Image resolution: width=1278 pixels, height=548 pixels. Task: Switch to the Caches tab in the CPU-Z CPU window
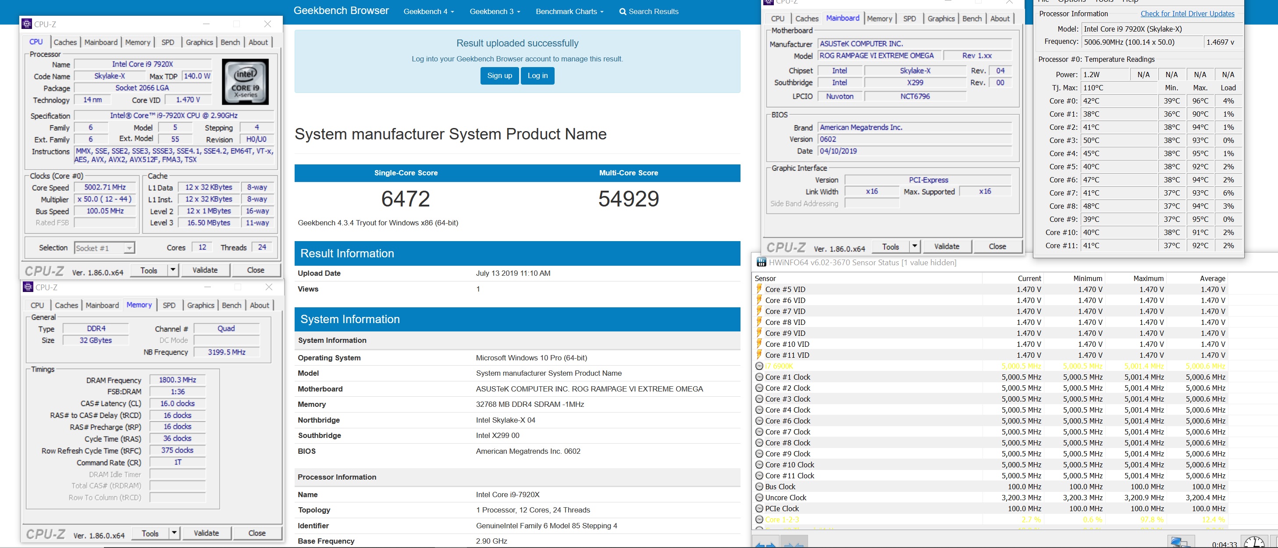[65, 42]
